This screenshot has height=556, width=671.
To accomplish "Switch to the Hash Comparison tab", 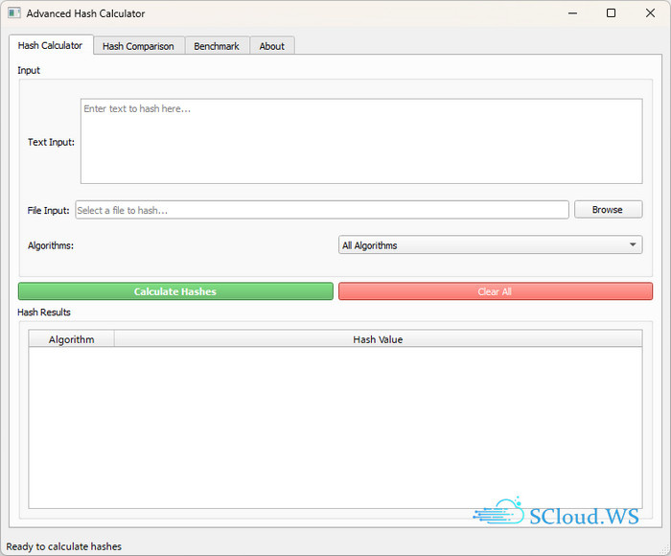I will (x=138, y=46).
